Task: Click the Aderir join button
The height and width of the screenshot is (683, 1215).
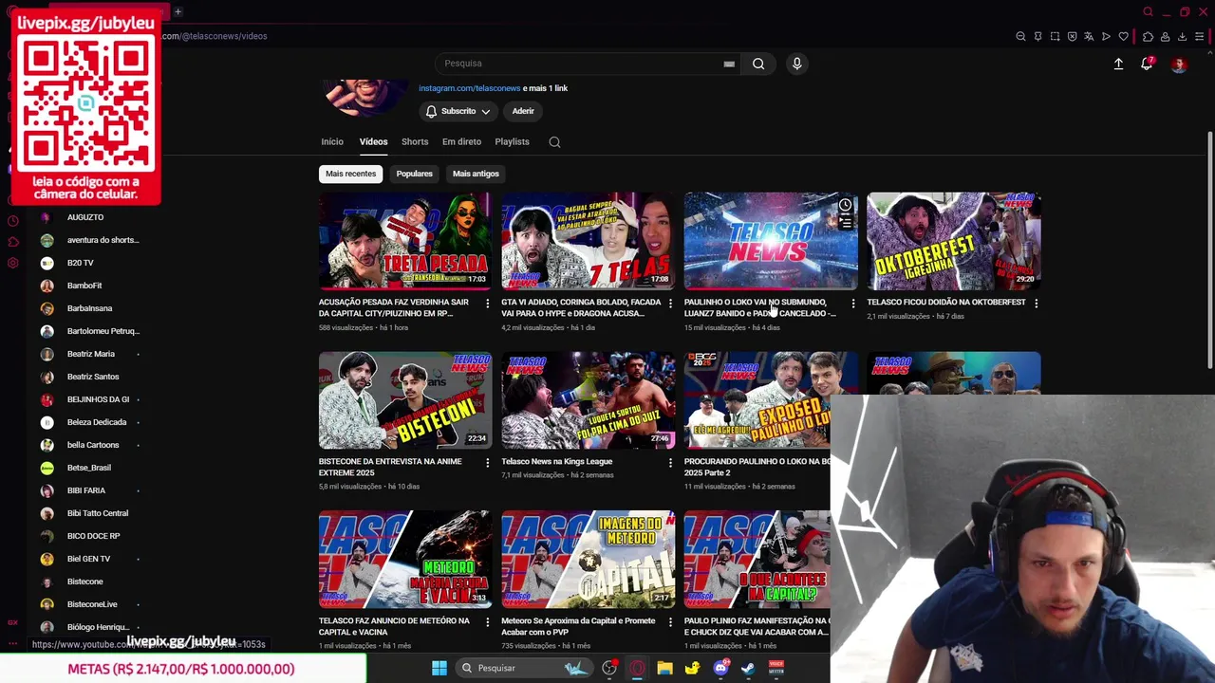Action: [x=523, y=111]
